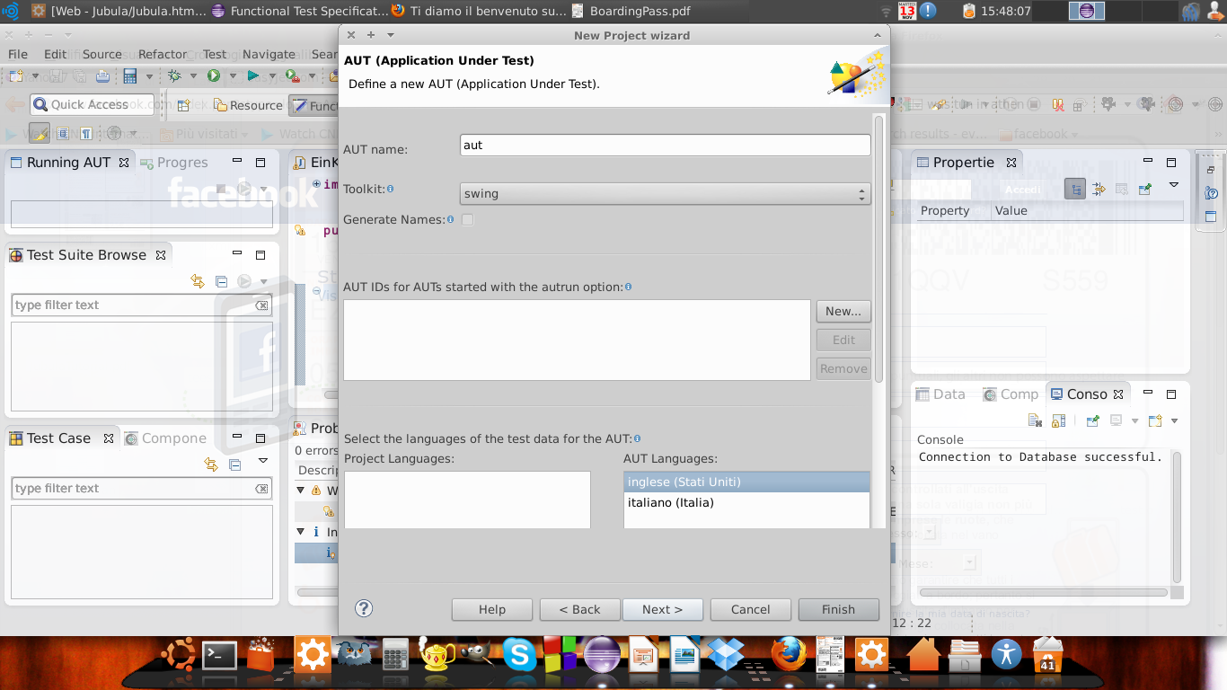
Task: Switch to the Progress tab
Action: tap(173, 163)
